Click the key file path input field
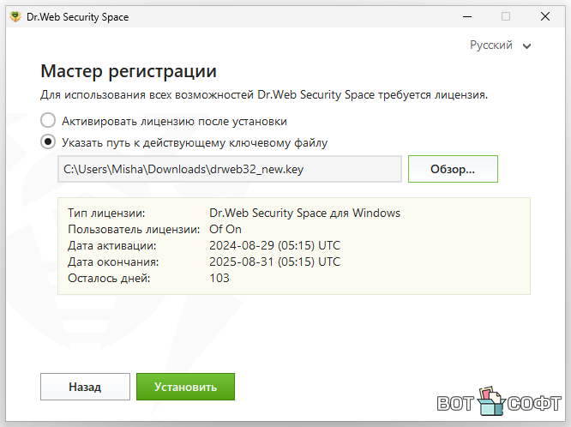The width and height of the screenshot is (571, 427). pos(230,169)
